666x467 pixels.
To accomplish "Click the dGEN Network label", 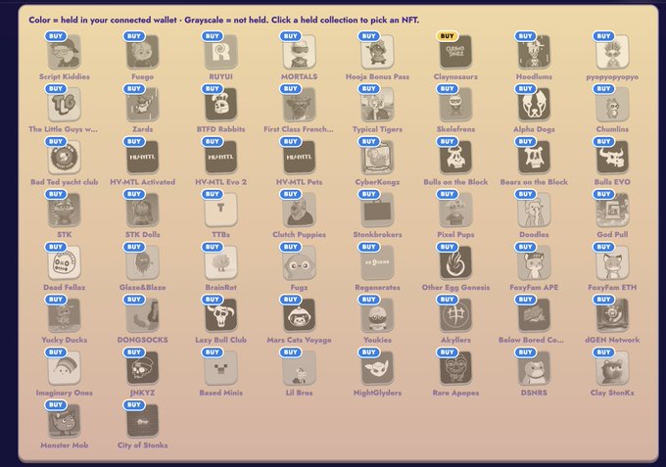I will pos(612,340).
